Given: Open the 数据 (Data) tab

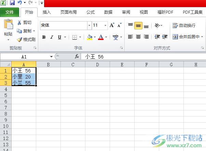Looking at the screenshot, I should [x=108, y=12].
